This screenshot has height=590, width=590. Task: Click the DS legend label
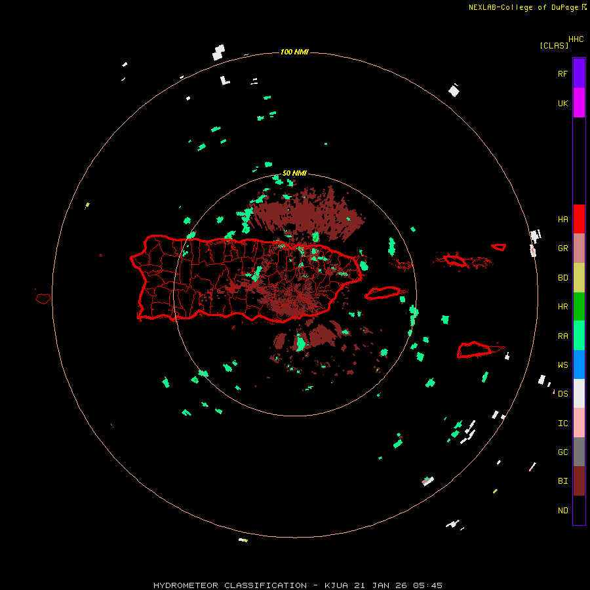[562, 394]
